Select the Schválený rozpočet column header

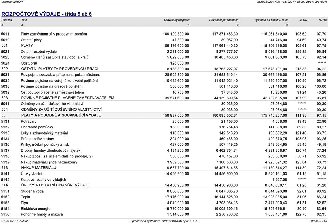177,20
